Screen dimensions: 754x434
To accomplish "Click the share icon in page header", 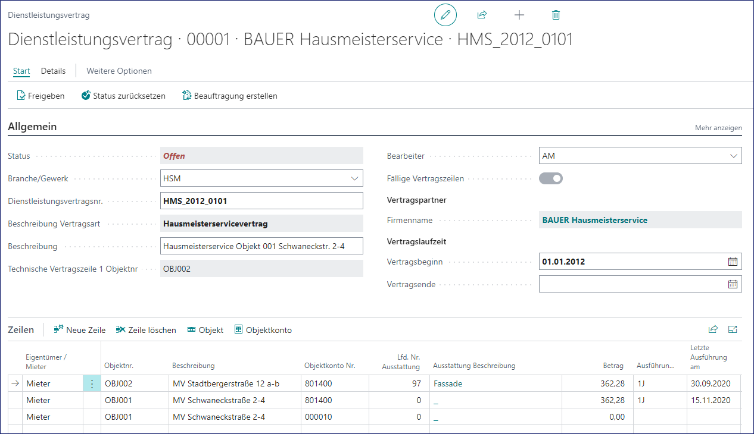I will coord(482,15).
